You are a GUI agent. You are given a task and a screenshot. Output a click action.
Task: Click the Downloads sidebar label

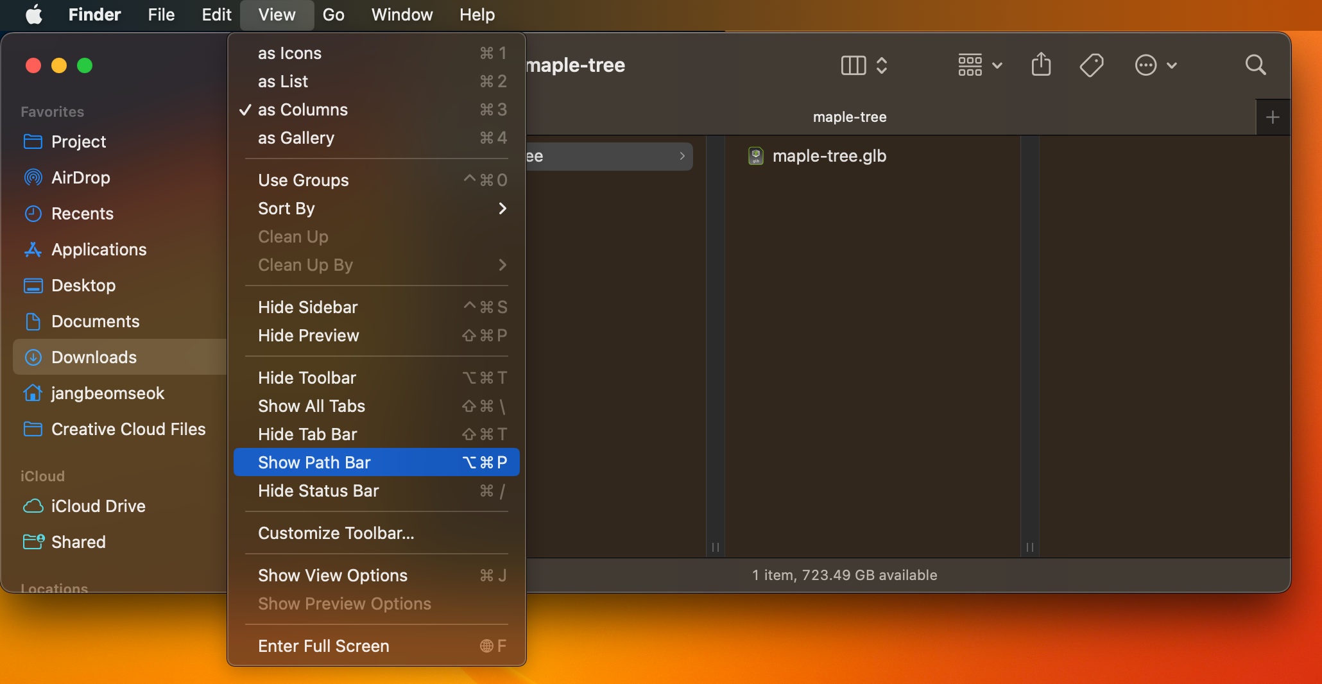94,357
